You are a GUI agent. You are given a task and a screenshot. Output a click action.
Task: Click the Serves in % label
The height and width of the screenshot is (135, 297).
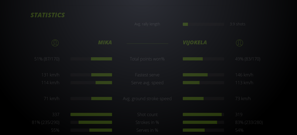click(147, 130)
